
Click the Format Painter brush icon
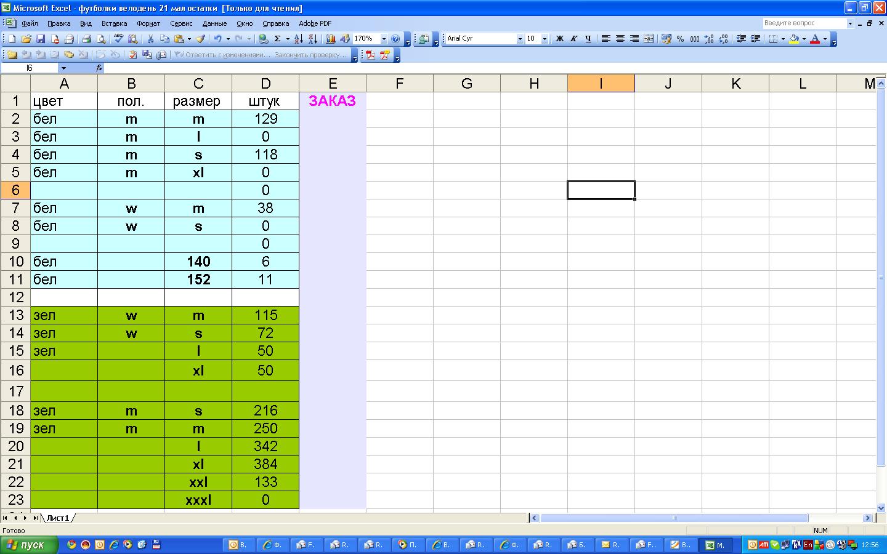pyautogui.click(x=200, y=39)
